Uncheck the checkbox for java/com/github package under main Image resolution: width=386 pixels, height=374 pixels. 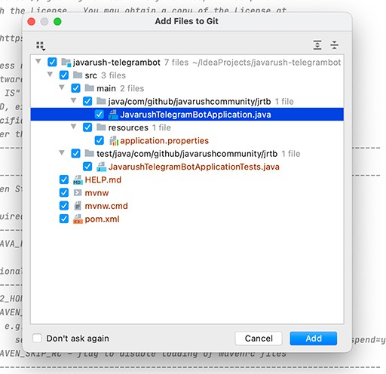tap(87, 101)
